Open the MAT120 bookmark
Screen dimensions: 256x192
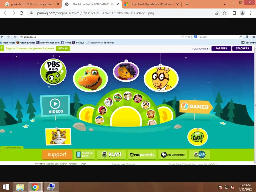tap(78, 42)
